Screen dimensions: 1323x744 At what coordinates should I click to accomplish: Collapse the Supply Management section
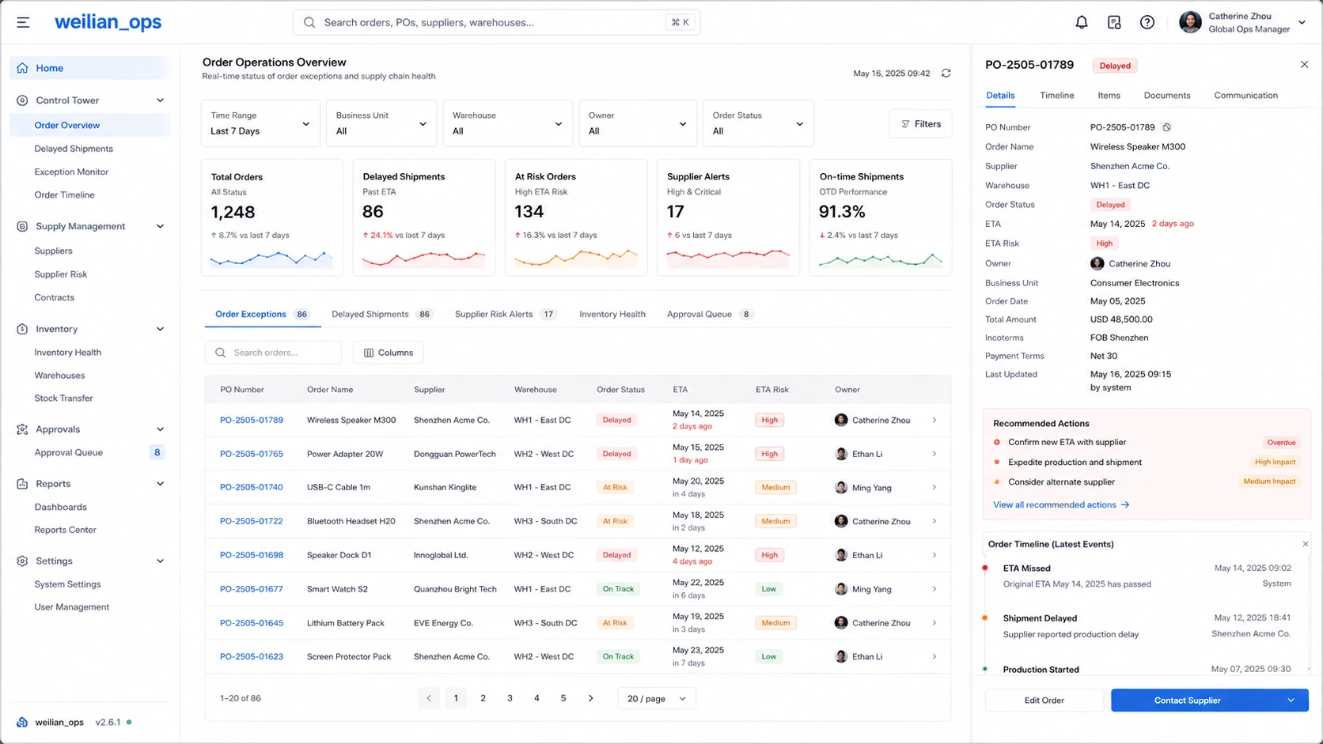pos(161,226)
